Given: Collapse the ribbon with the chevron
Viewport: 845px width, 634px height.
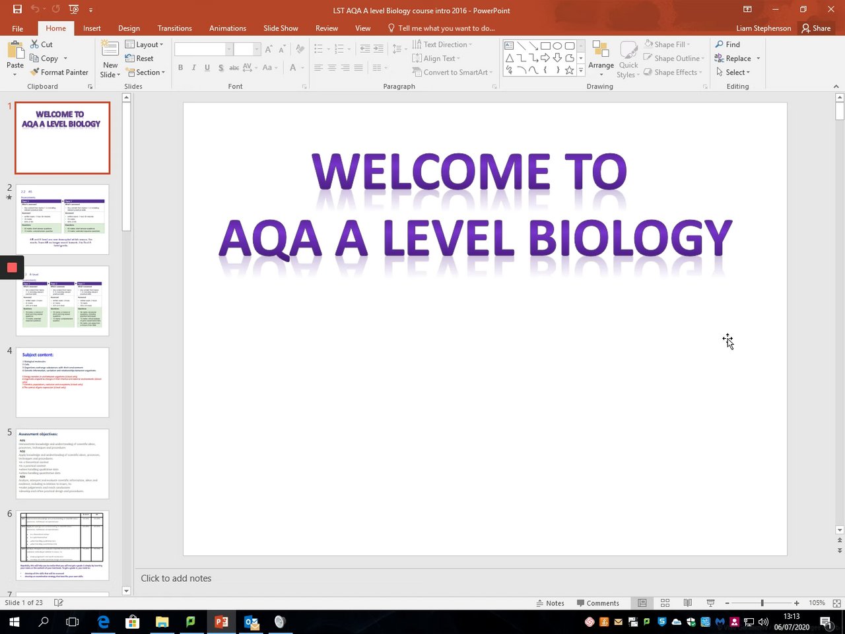Looking at the screenshot, I should [836, 87].
